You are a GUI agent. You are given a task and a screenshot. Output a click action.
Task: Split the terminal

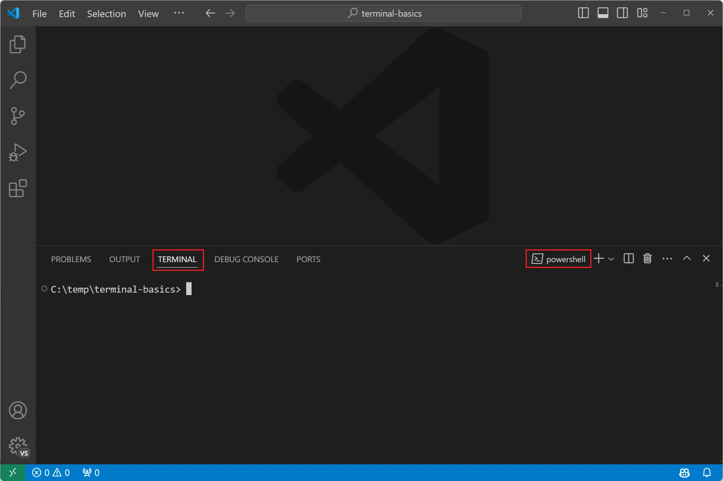click(x=628, y=258)
